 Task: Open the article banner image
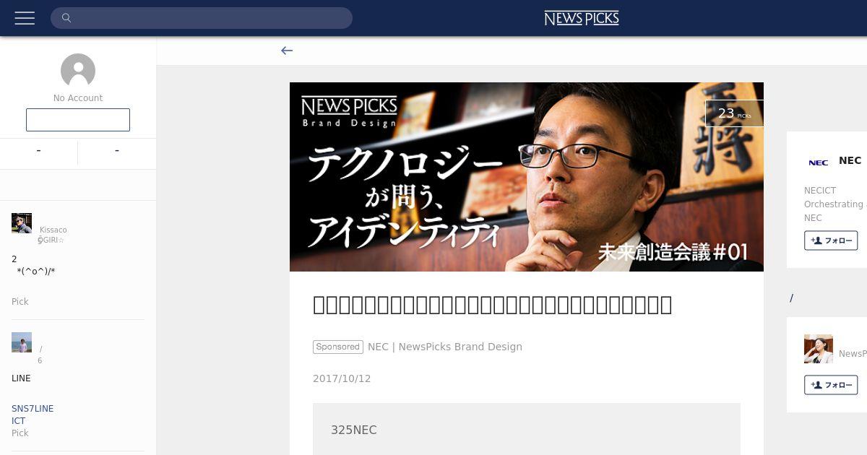tap(527, 177)
